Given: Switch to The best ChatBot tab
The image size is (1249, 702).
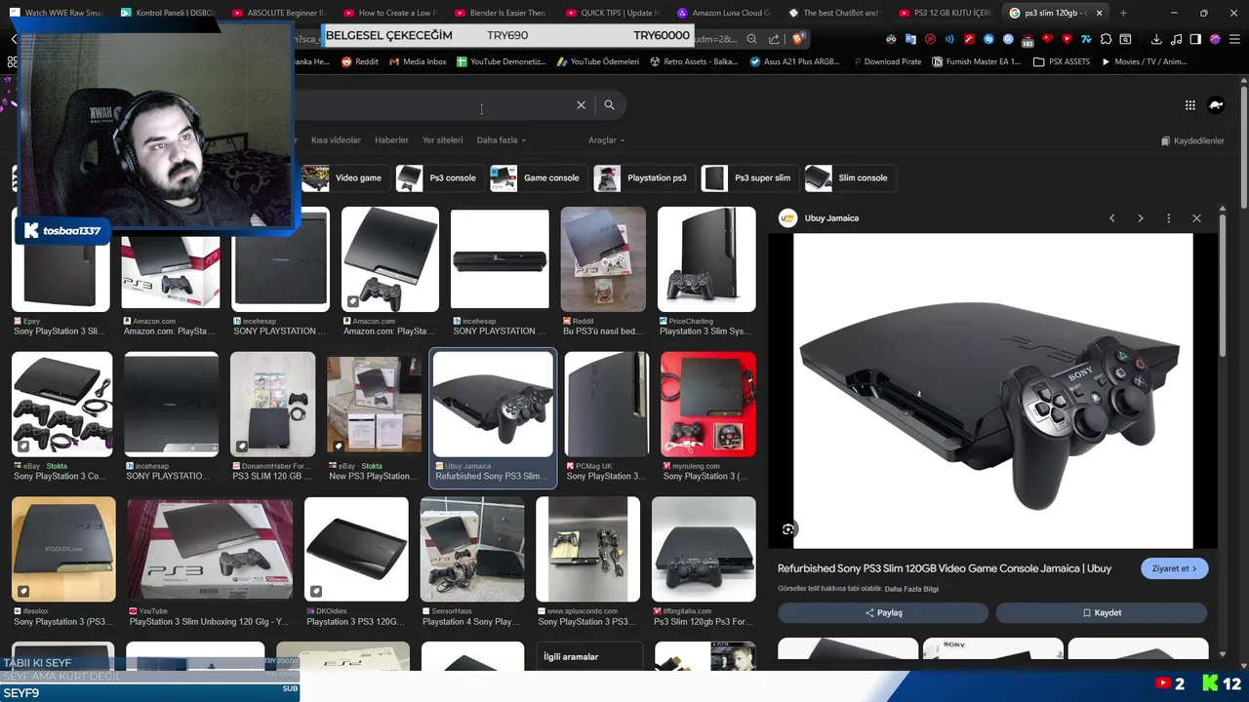Looking at the screenshot, I should click(834, 13).
